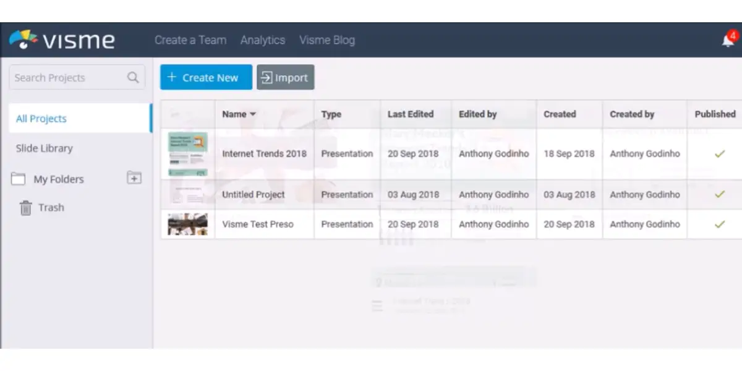Click Published column header
742x371 pixels.
(x=715, y=114)
